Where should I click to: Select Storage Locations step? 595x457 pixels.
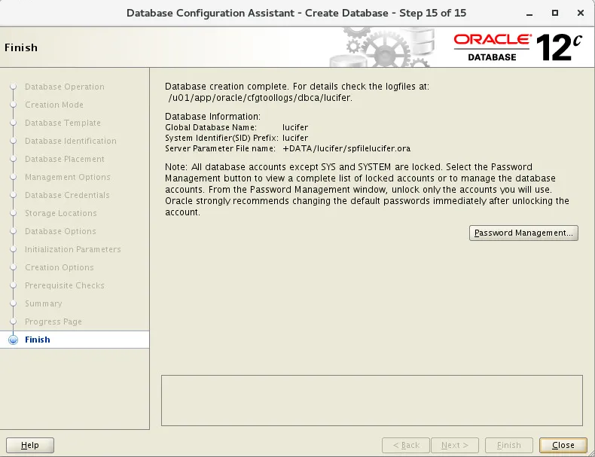[61, 213]
